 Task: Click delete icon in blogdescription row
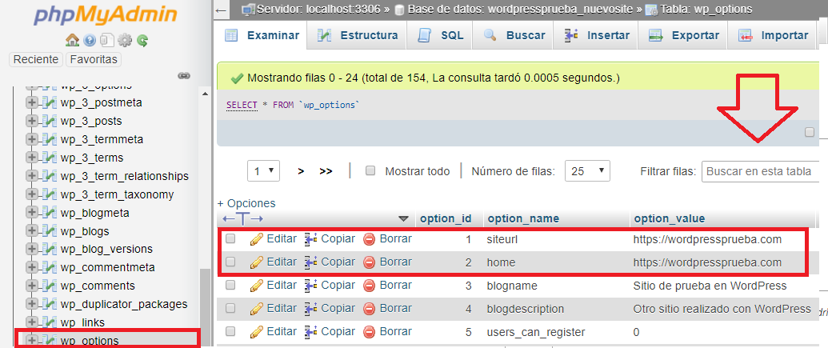tap(370, 309)
